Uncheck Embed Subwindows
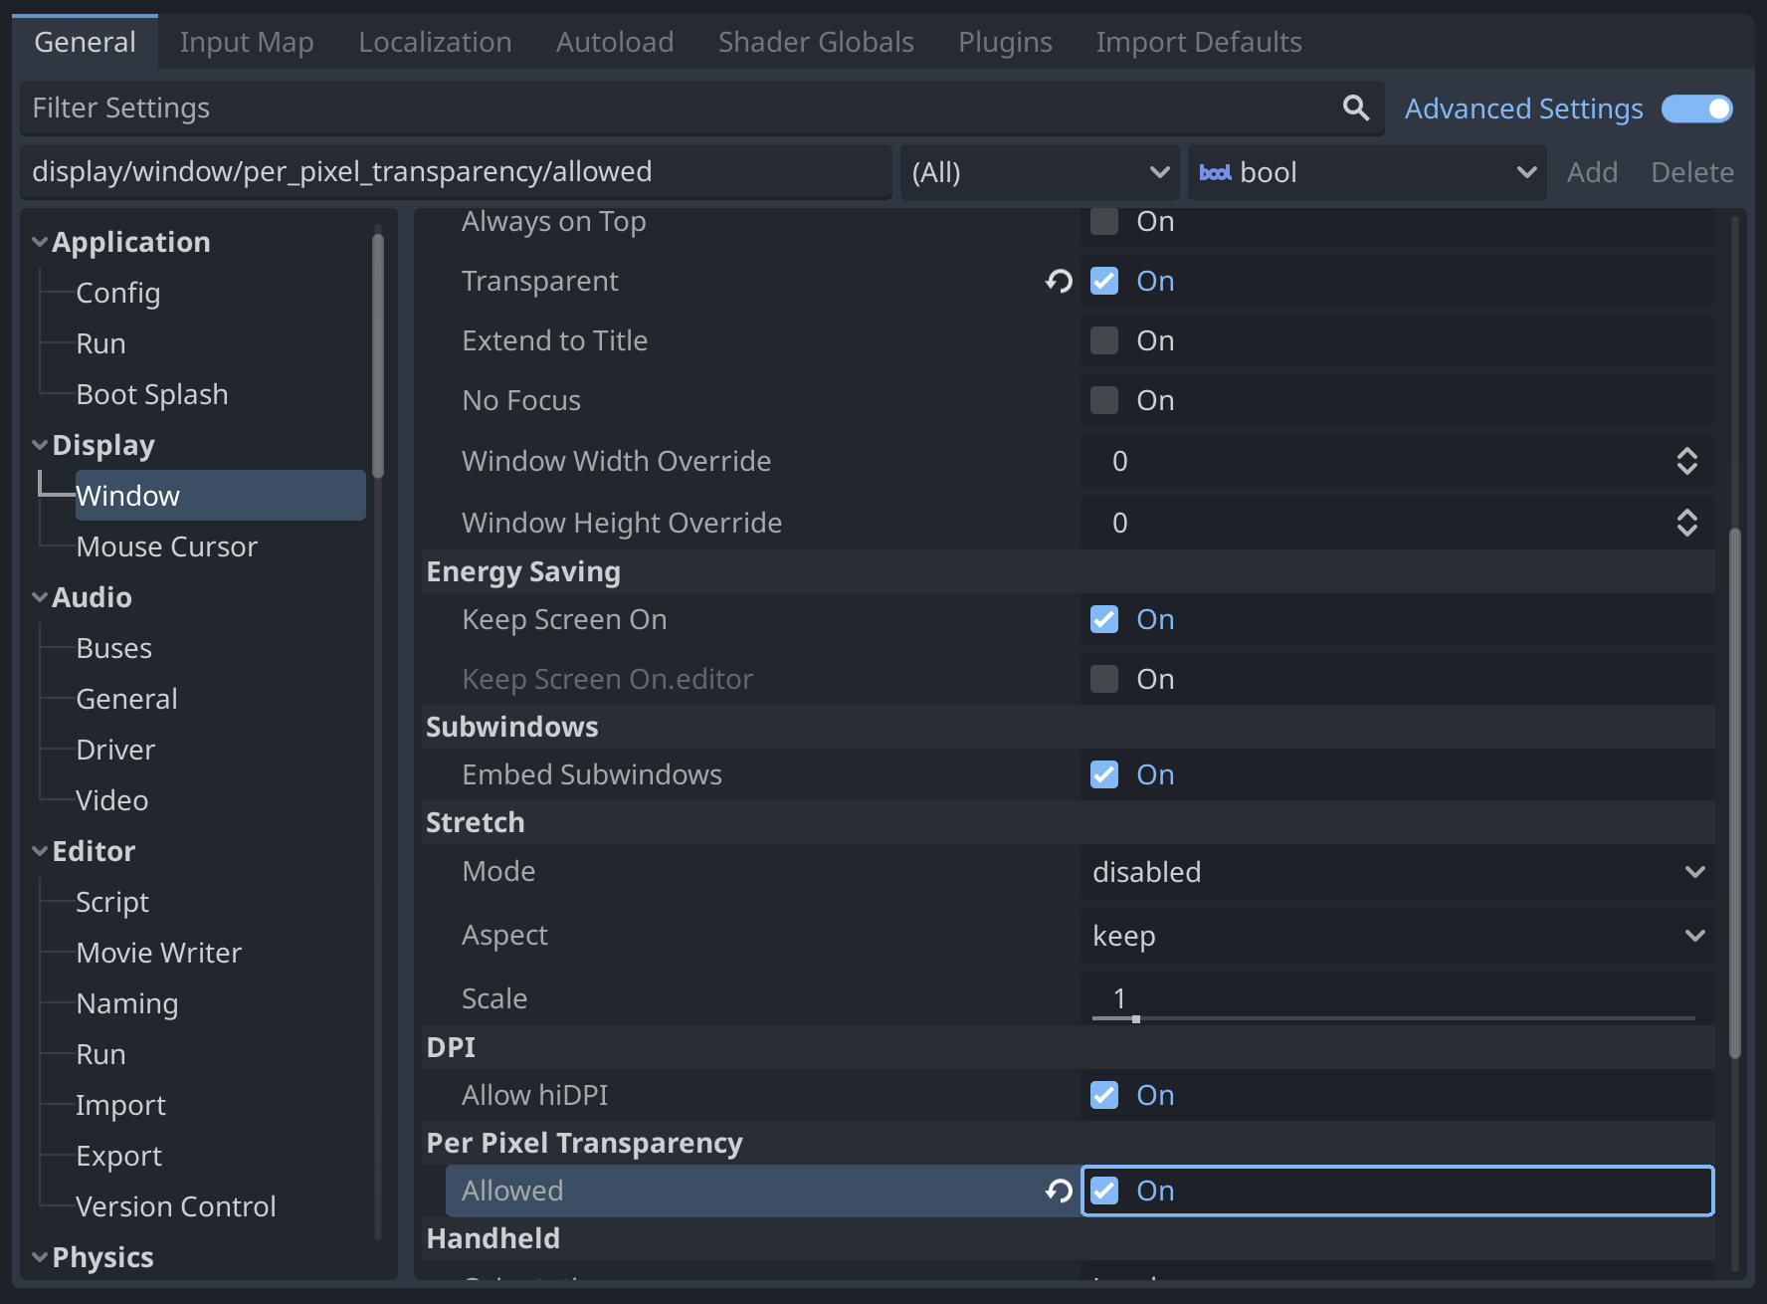 click(x=1102, y=774)
